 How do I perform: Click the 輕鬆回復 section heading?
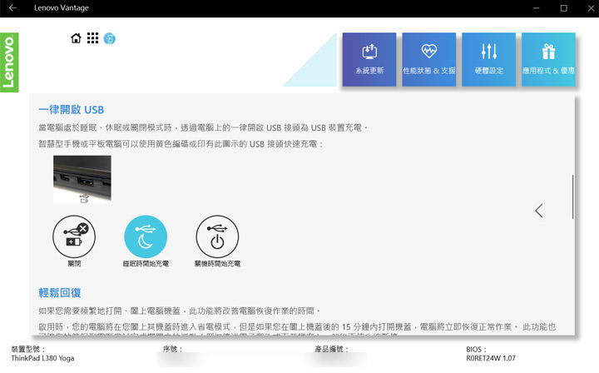59,293
